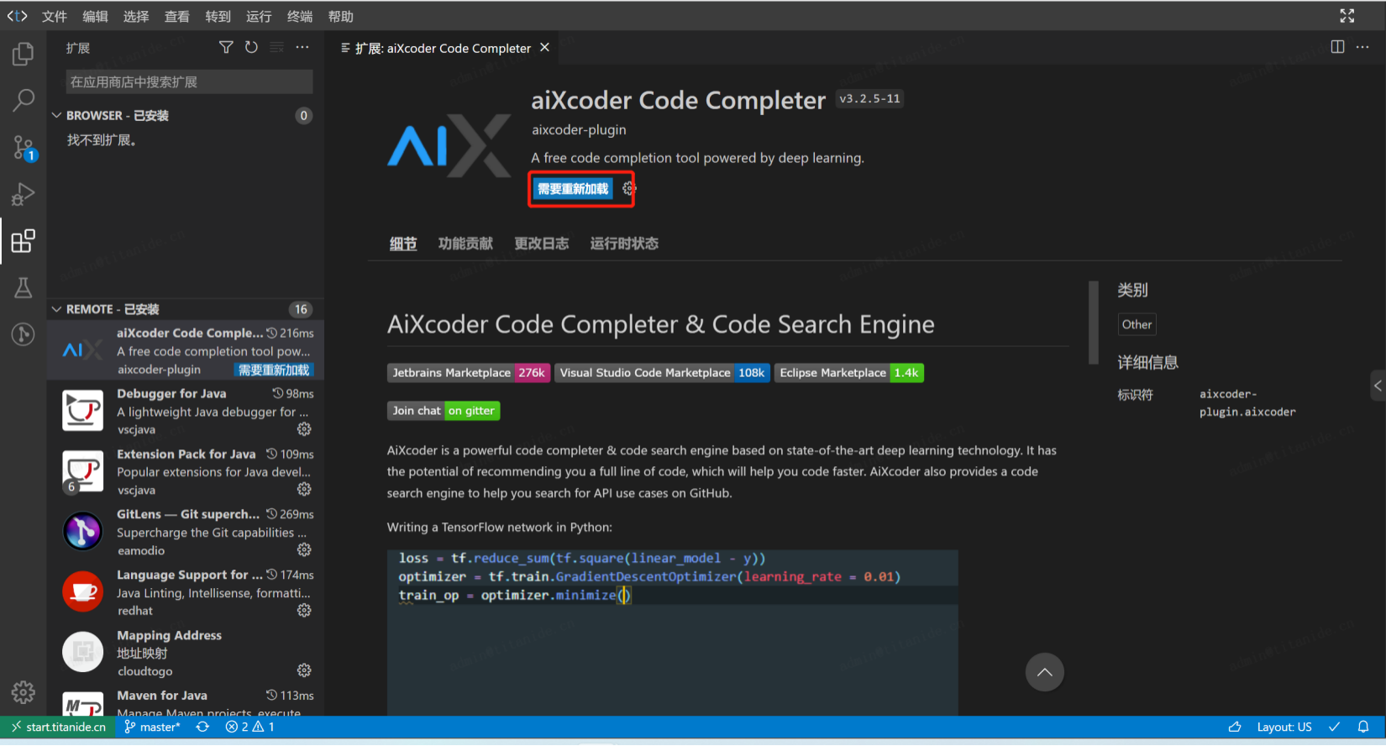Open the Eclipse Marketplace 1.4k badge
This screenshot has width=1386, height=746.
tap(849, 373)
